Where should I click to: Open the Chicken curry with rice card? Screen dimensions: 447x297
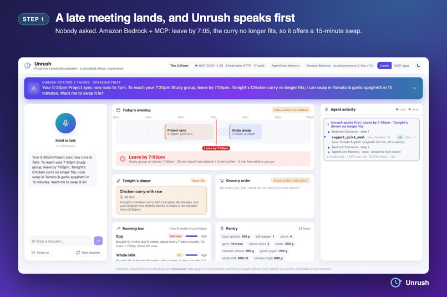pyautogui.click(x=161, y=200)
